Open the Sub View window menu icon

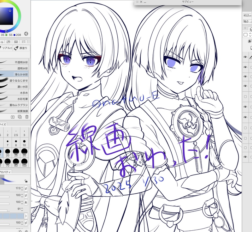[137, 2]
